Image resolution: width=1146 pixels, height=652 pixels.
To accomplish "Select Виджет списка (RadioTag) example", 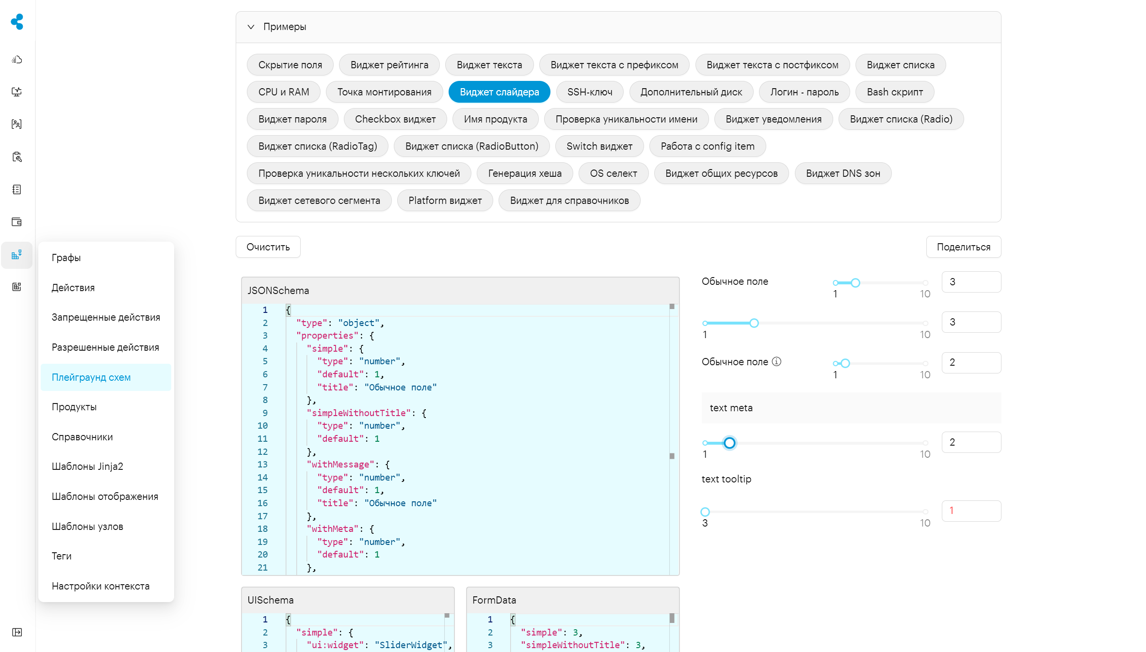I will pos(318,146).
